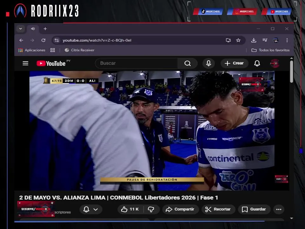The image size is (305, 229).
Task: Open the YouTube account avatar menu
Action: [x=274, y=63]
